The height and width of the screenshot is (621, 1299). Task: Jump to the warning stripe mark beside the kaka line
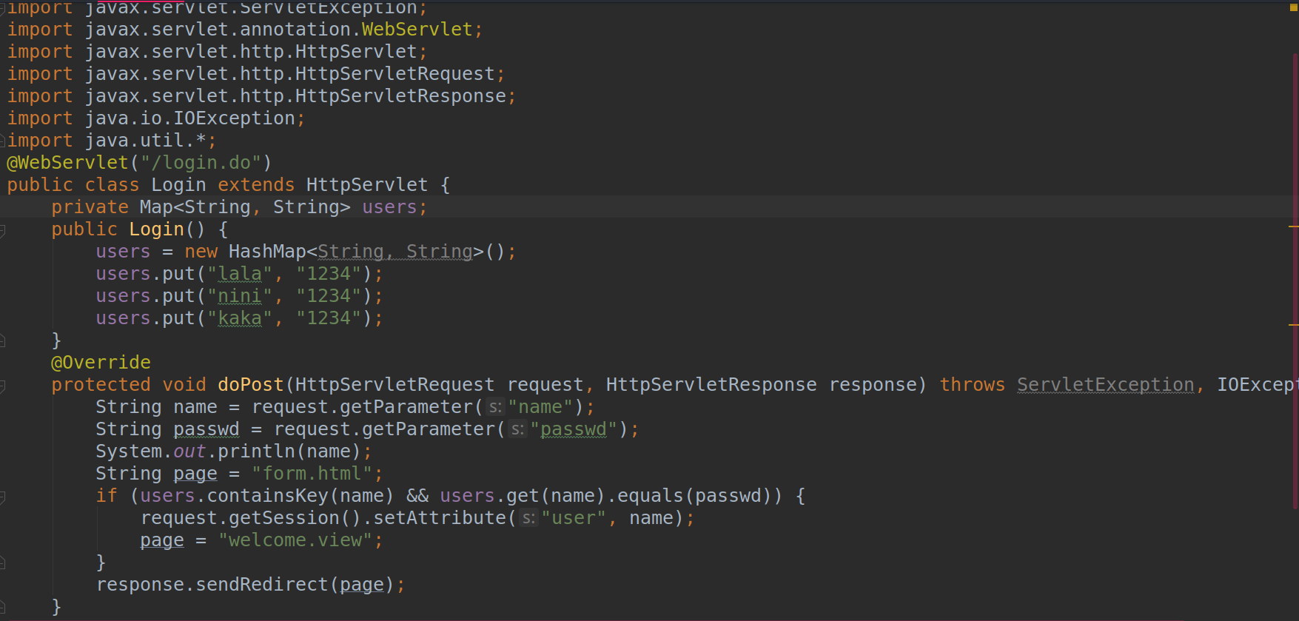coord(1294,324)
